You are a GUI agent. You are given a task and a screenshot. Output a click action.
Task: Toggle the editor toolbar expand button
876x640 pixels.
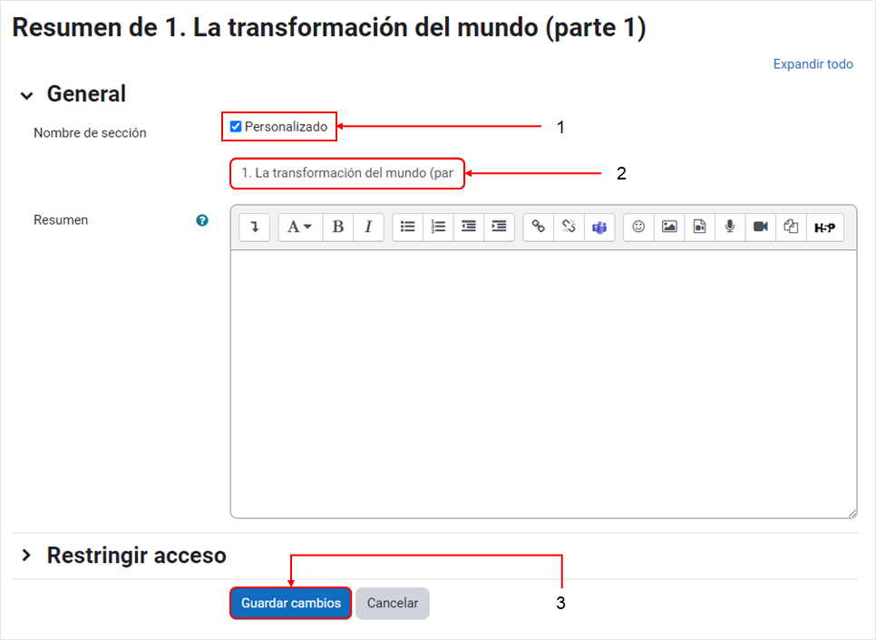pos(254,227)
